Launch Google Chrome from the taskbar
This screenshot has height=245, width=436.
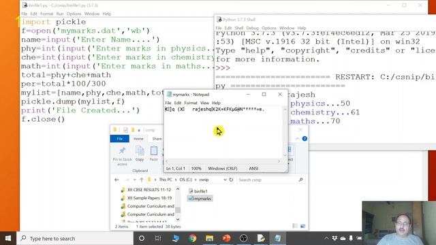click(192, 238)
